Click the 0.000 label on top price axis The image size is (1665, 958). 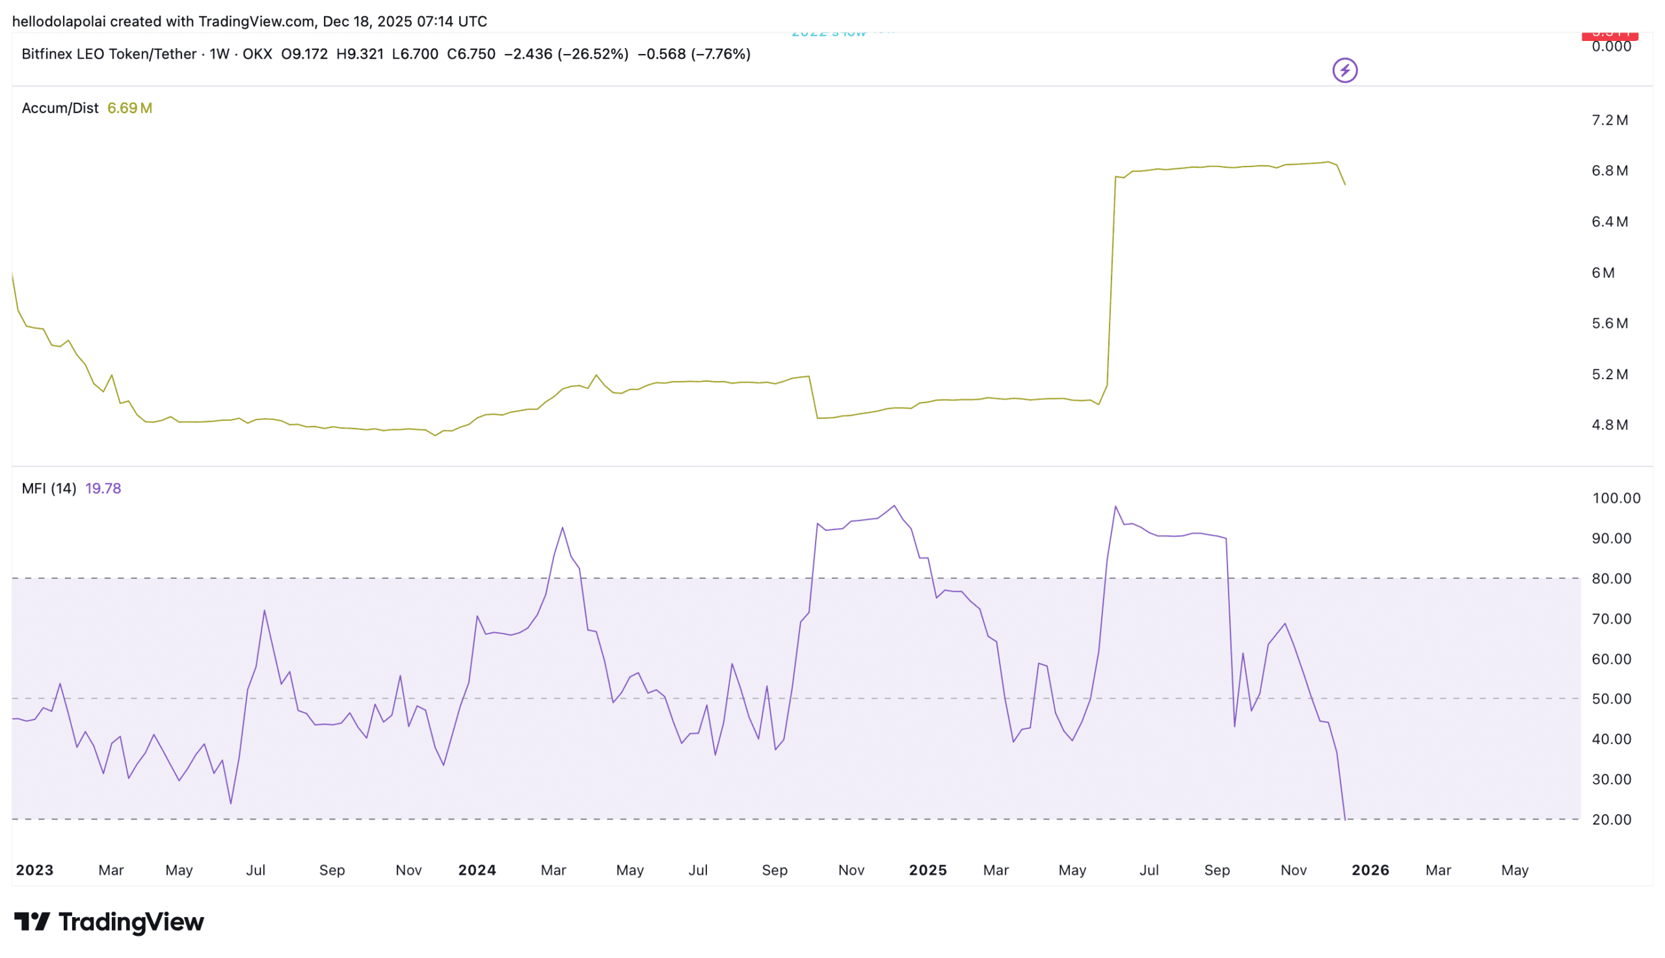[x=1610, y=47]
